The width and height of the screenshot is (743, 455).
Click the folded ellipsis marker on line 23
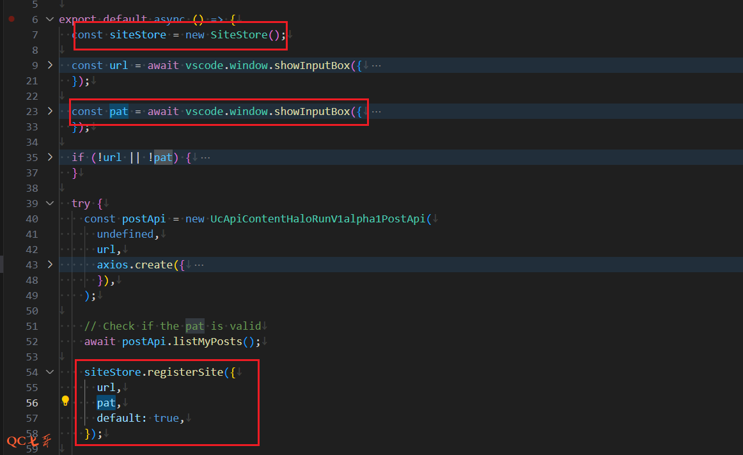tap(377, 111)
